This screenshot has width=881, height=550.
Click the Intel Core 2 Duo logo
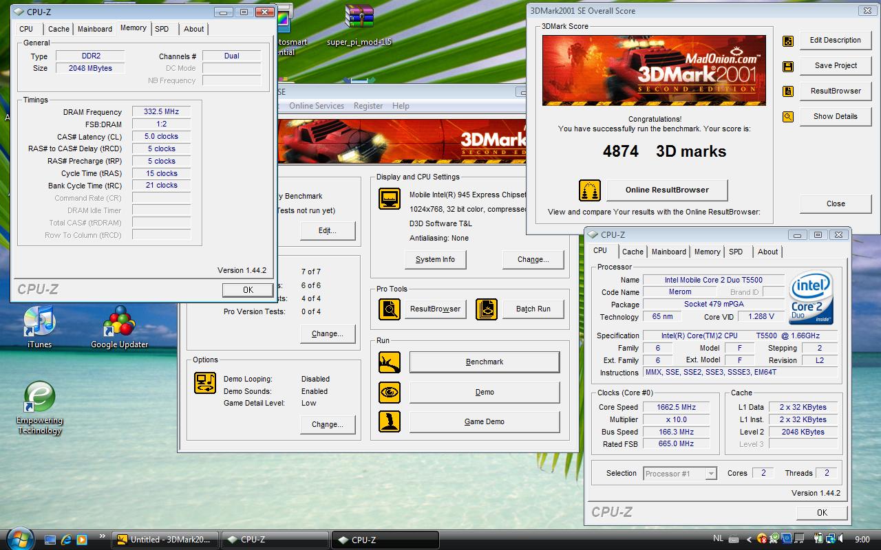811,297
